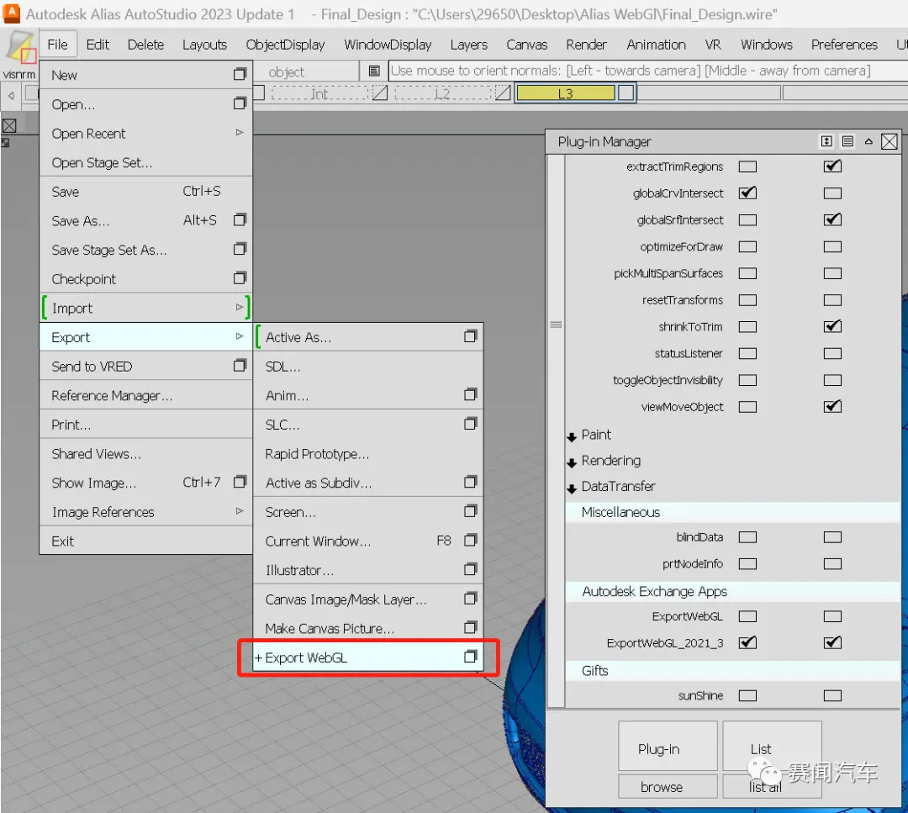The width and height of the screenshot is (908, 813).
Task: Open the Canvas menu
Action: coord(526,45)
